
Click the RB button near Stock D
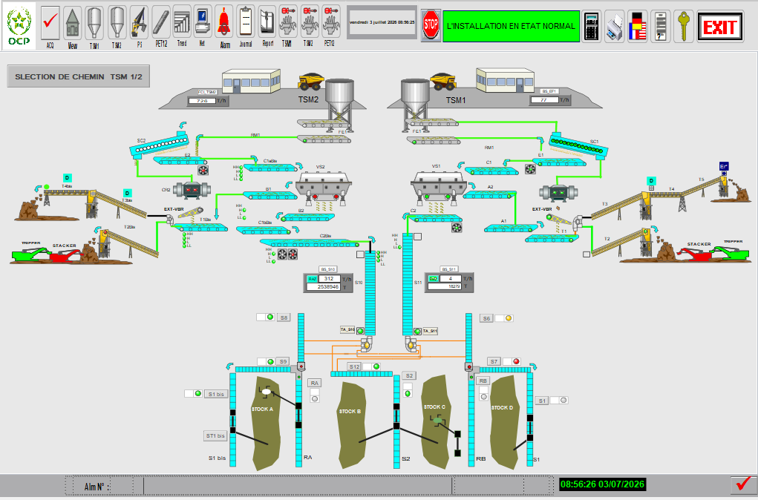click(483, 381)
